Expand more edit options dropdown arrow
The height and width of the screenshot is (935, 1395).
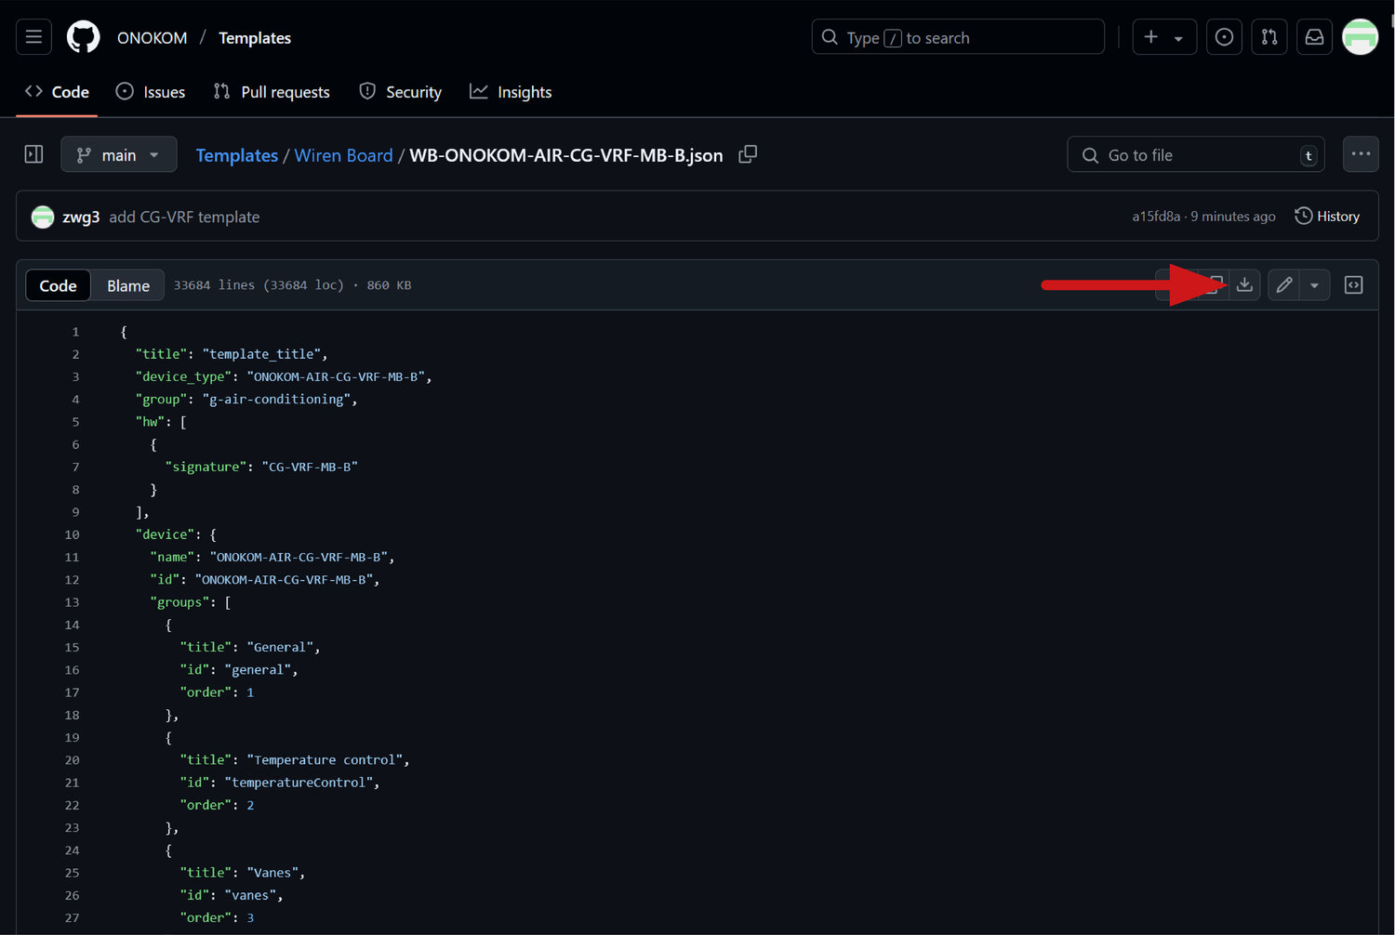pyautogui.click(x=1314, y=285)
